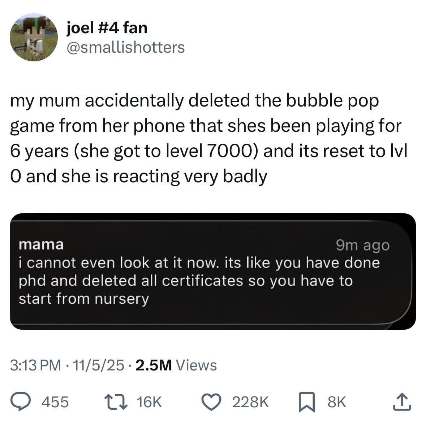426x430 pixels.
Task: Click the 9m ago label in image
Action: pyautogui.click(x=363, y=245)
